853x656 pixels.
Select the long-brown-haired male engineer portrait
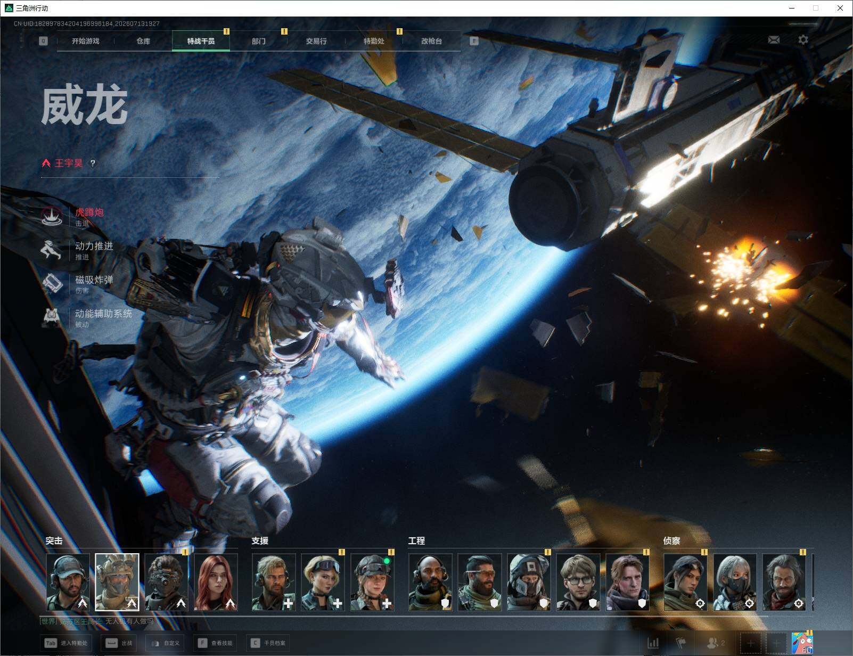click(x=627, y=582)
